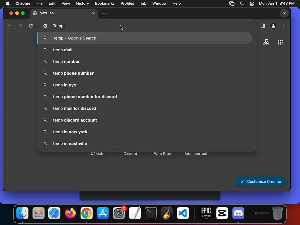The height and width of the screenshot is (225, 300).
Task: Choose the 'temp mail' suggestion
Action: point(144,50)
